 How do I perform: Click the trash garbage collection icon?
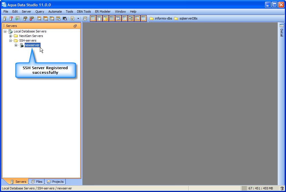click(282, 188)
